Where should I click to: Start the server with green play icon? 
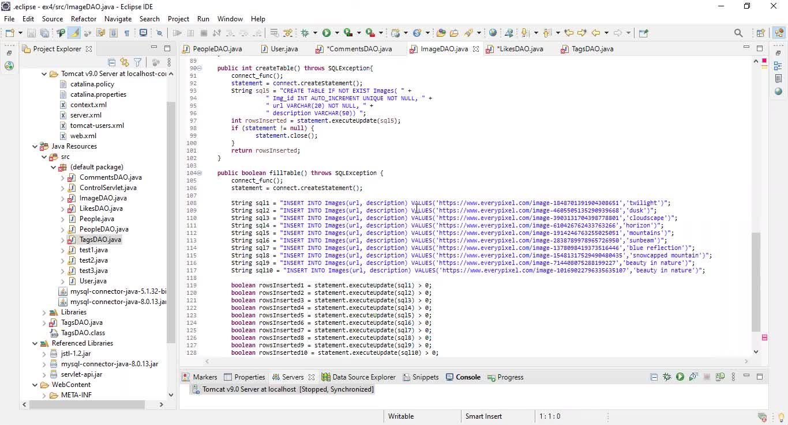tap(680, 377)
